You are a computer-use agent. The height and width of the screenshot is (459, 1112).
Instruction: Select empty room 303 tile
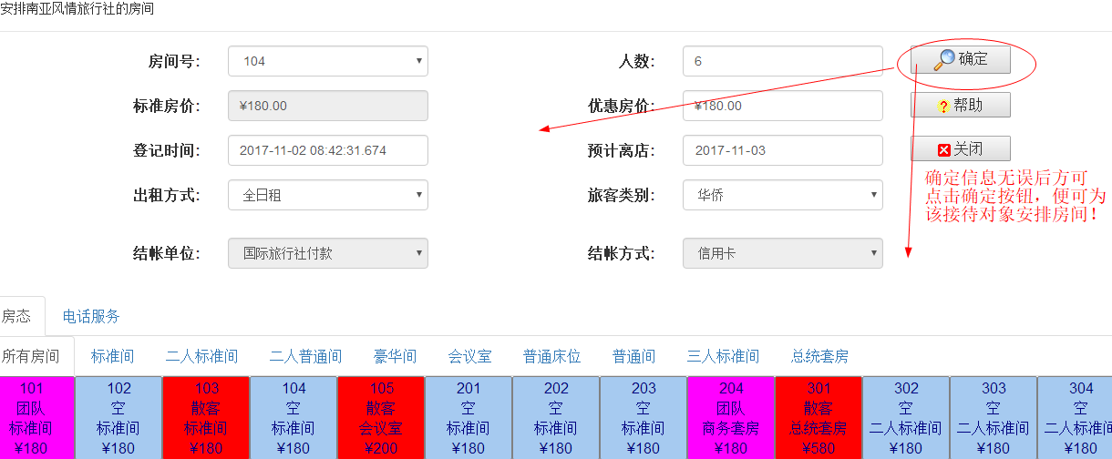pyautogui.click(x=994, y=418)
